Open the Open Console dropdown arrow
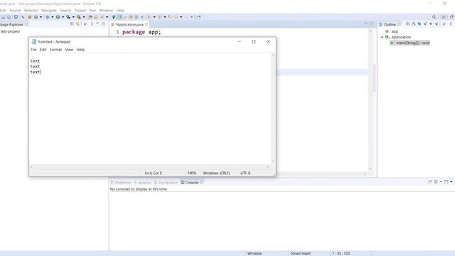Screen dimensions: 455x256 [x=451, y=182]
